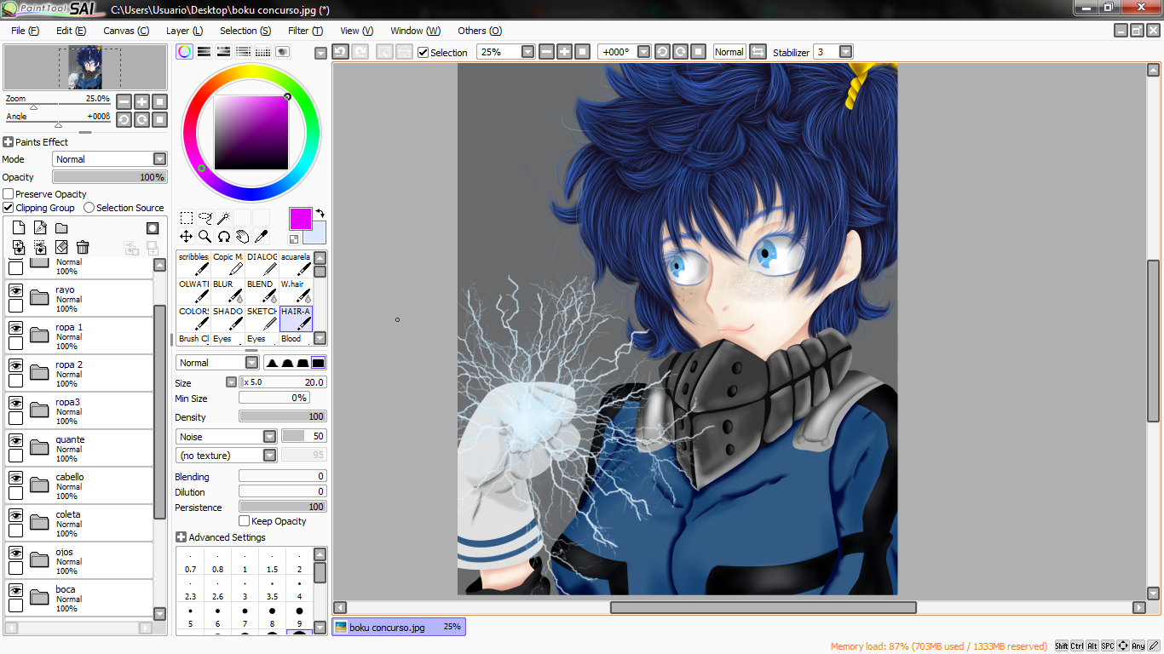Click the undo arrow in the toolbar
Screen dimensions: 1164x654
[340, 52]
